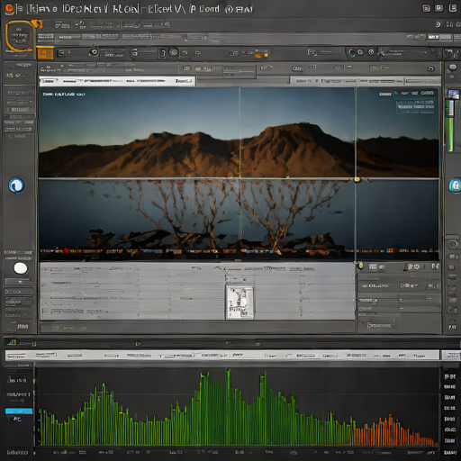
Task: Click the round dial icon beside the 3
Action: [174, 52]
